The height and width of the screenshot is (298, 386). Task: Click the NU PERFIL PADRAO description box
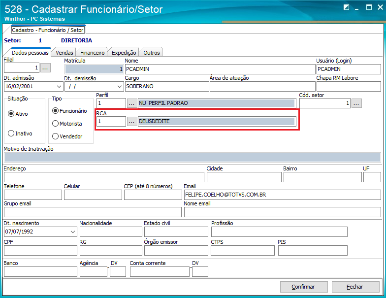tap(217, 103)
